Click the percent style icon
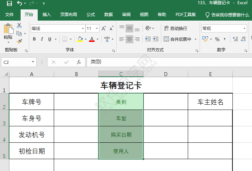This screenshot has height=171, width=252. (217, 39)
